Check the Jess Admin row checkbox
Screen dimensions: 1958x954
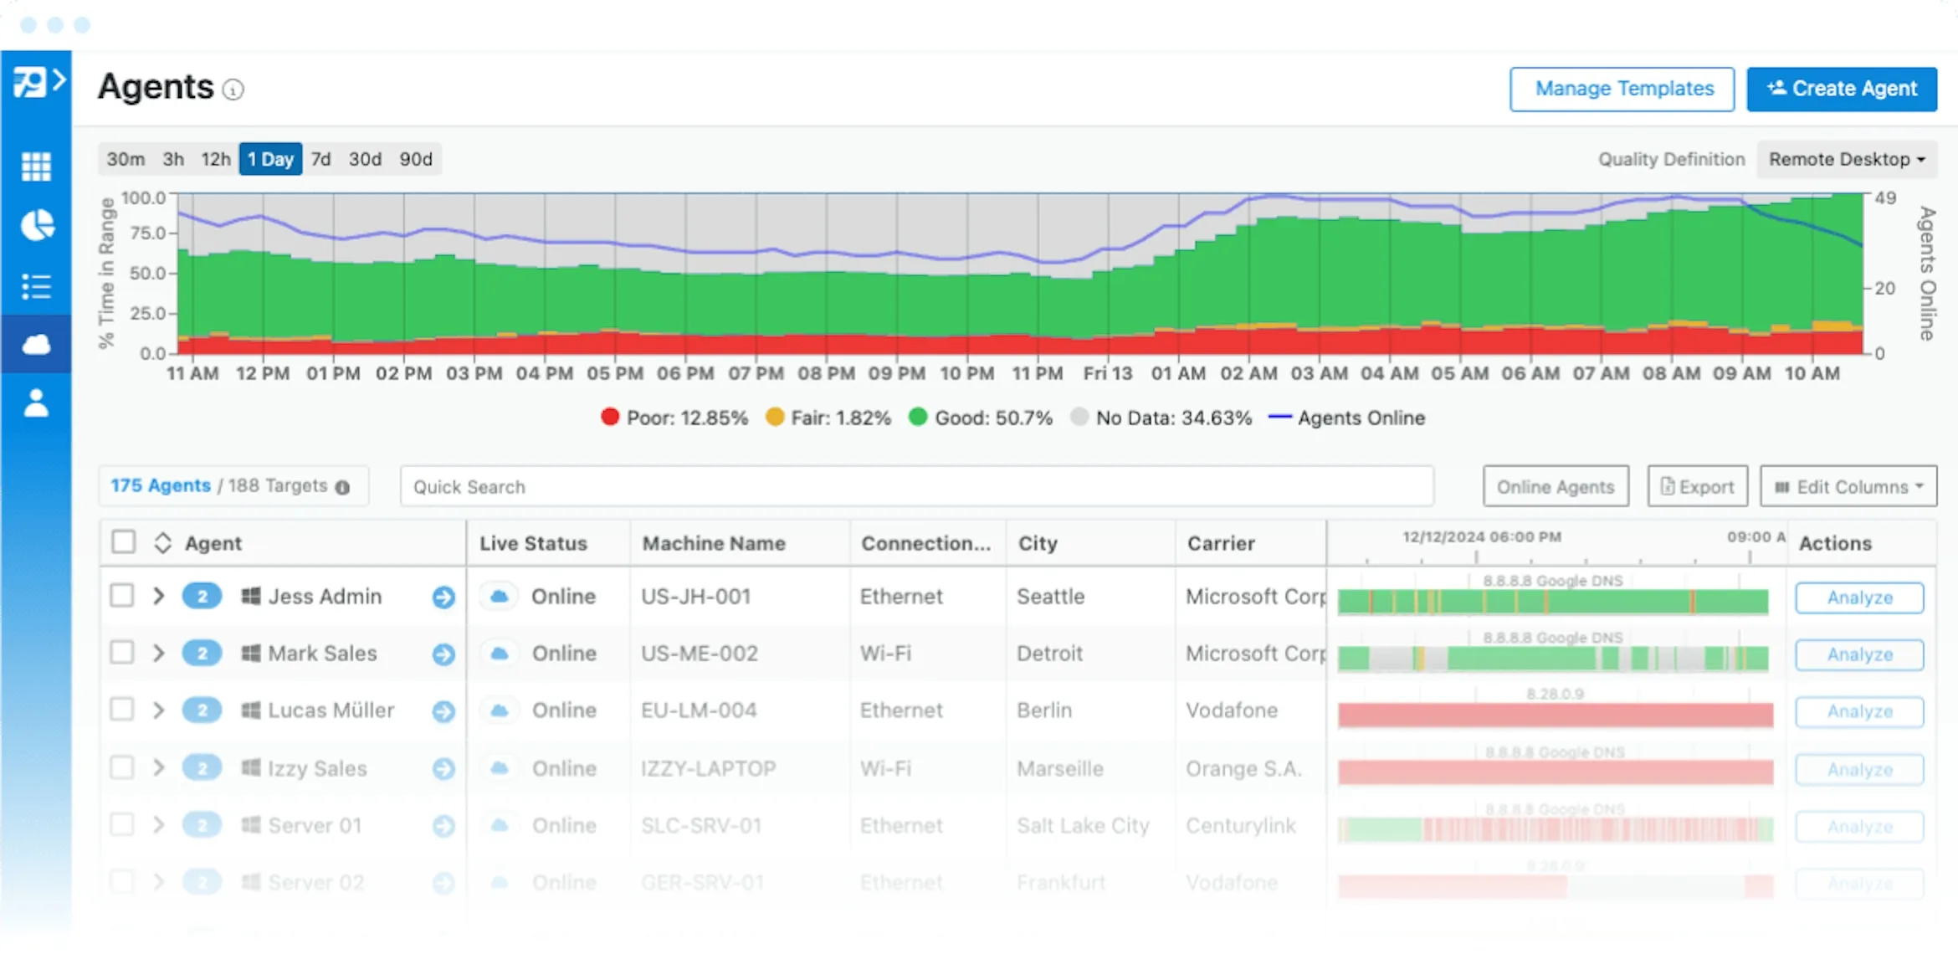[x=122, y=596]
